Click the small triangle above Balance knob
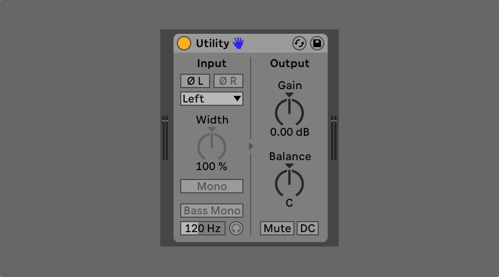Screen dimensions: 499x277 coord(289,166)
